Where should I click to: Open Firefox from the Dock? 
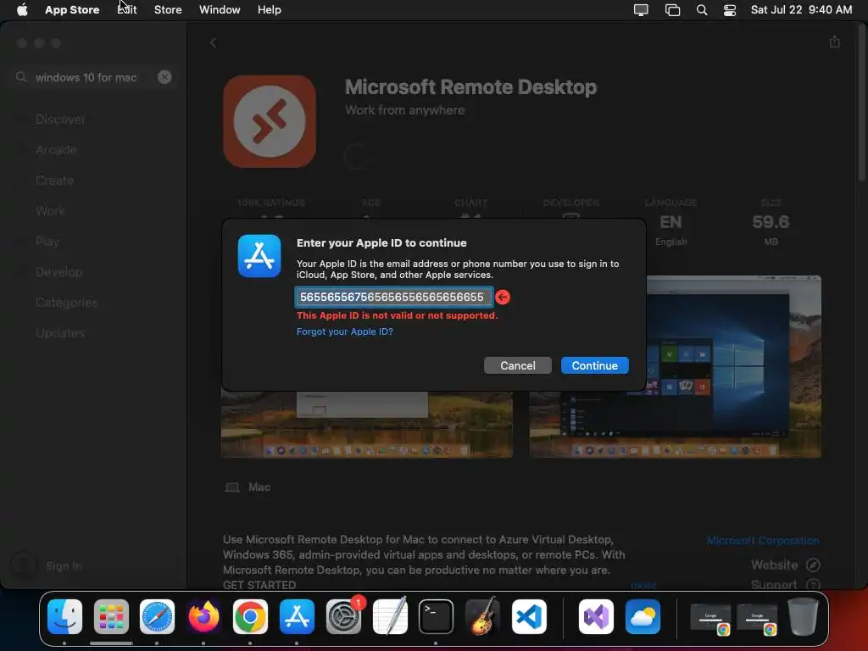click(x=203, y=617)
